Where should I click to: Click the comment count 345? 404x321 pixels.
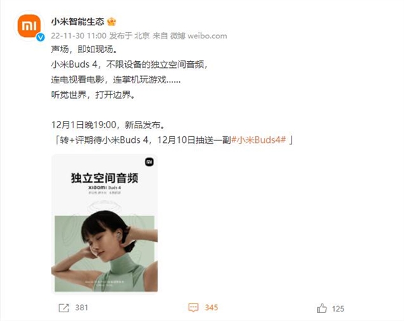point(211,308)
